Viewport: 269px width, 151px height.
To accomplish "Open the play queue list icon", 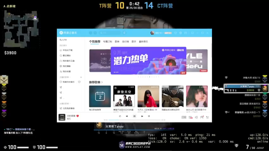I will [207, 117].
